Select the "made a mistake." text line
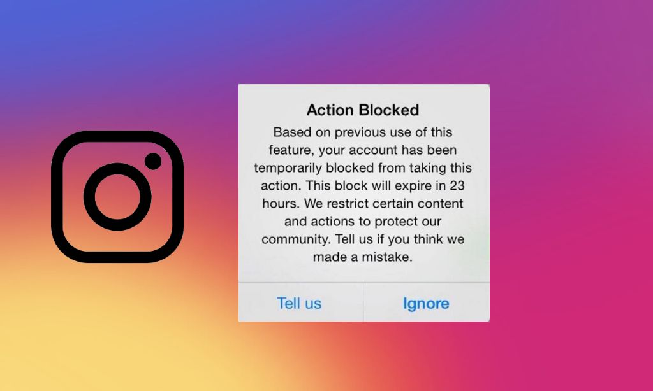This screenshot has height=391, width=653. click(x=363, y=257)
